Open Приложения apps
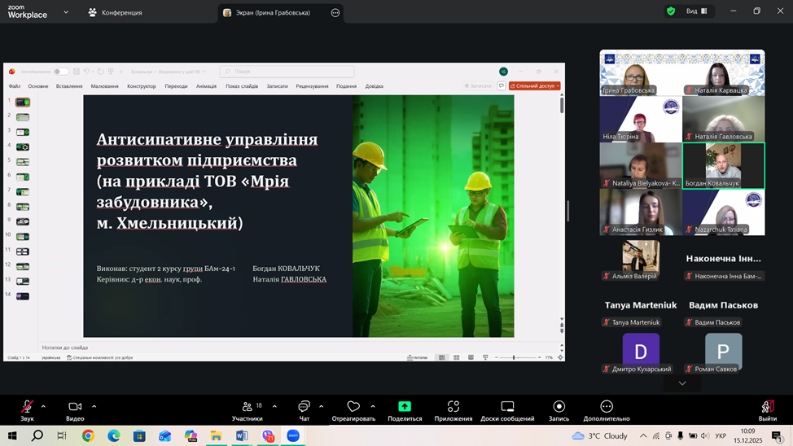This screenshot has height=446, width=793. pyautogui.click(x=453, y=406)
